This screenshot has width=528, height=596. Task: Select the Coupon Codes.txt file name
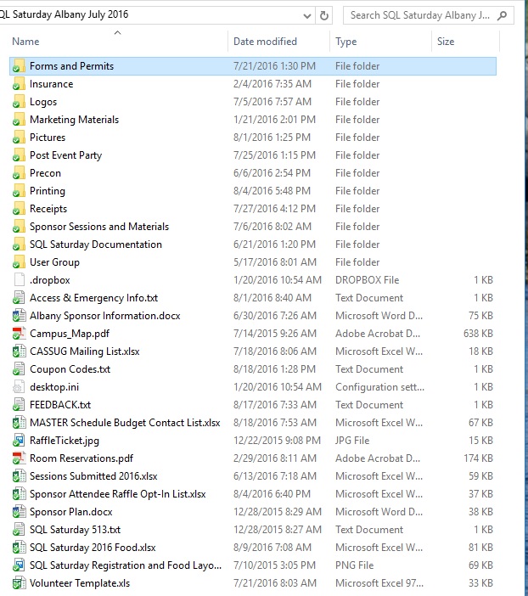[x=70, y=369]
